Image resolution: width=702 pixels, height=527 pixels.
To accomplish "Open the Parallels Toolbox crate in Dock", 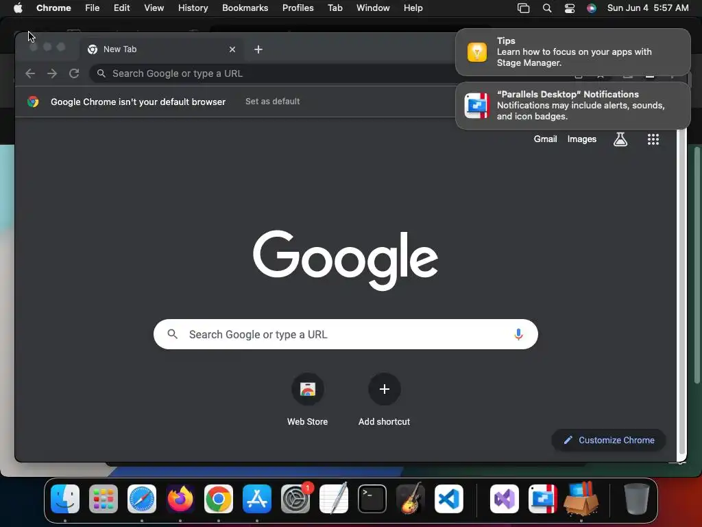I will click(x=581, y=499).
